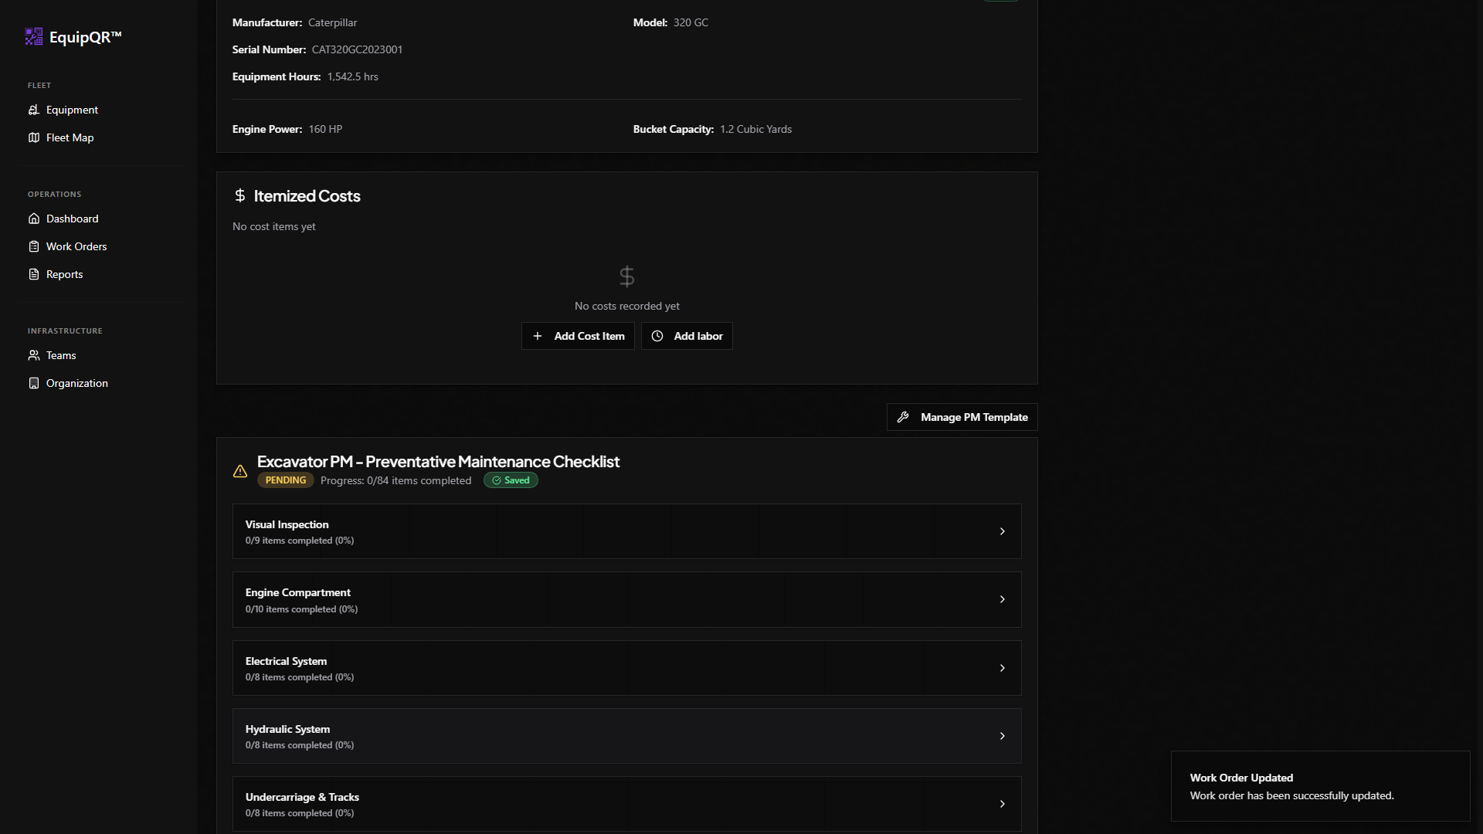Image resolution: width=1483 pixels, height=834 pixels.
Task: Click the Add labor button
Action: tap(687, 336)
